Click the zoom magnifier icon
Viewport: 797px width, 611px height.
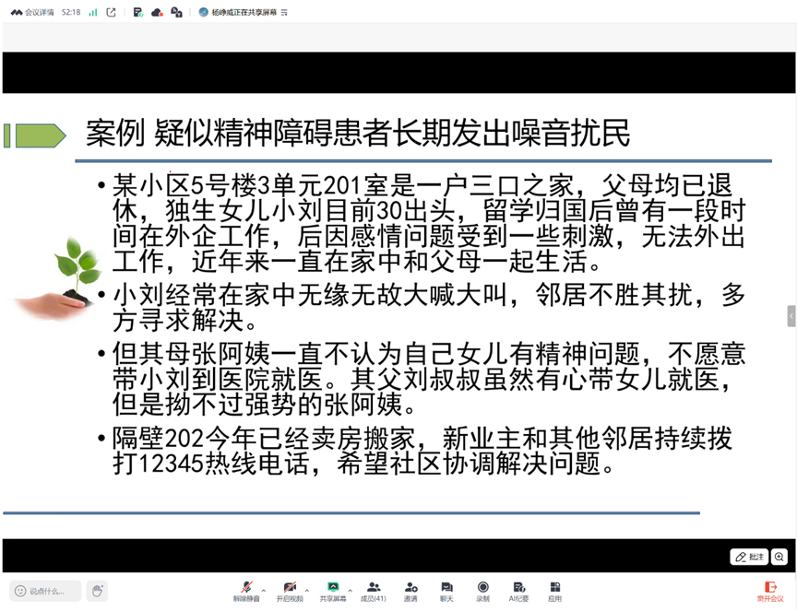pos(779,557)
